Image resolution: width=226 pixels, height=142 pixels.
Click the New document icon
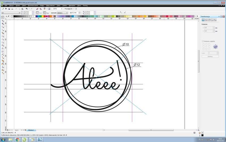coord(3,9)
